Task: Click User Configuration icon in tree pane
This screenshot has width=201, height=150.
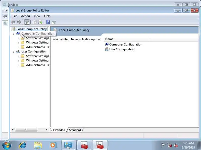Action: tap(18, 51)
